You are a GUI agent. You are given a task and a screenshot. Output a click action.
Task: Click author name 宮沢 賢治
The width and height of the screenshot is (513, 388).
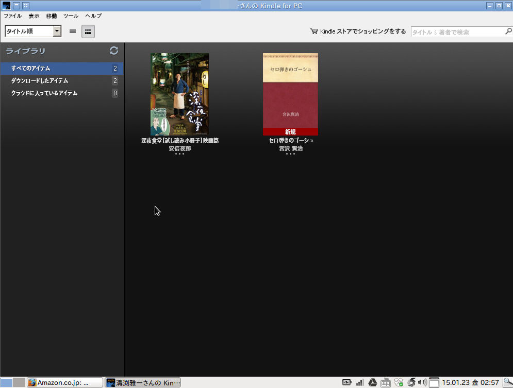[291, 148]
